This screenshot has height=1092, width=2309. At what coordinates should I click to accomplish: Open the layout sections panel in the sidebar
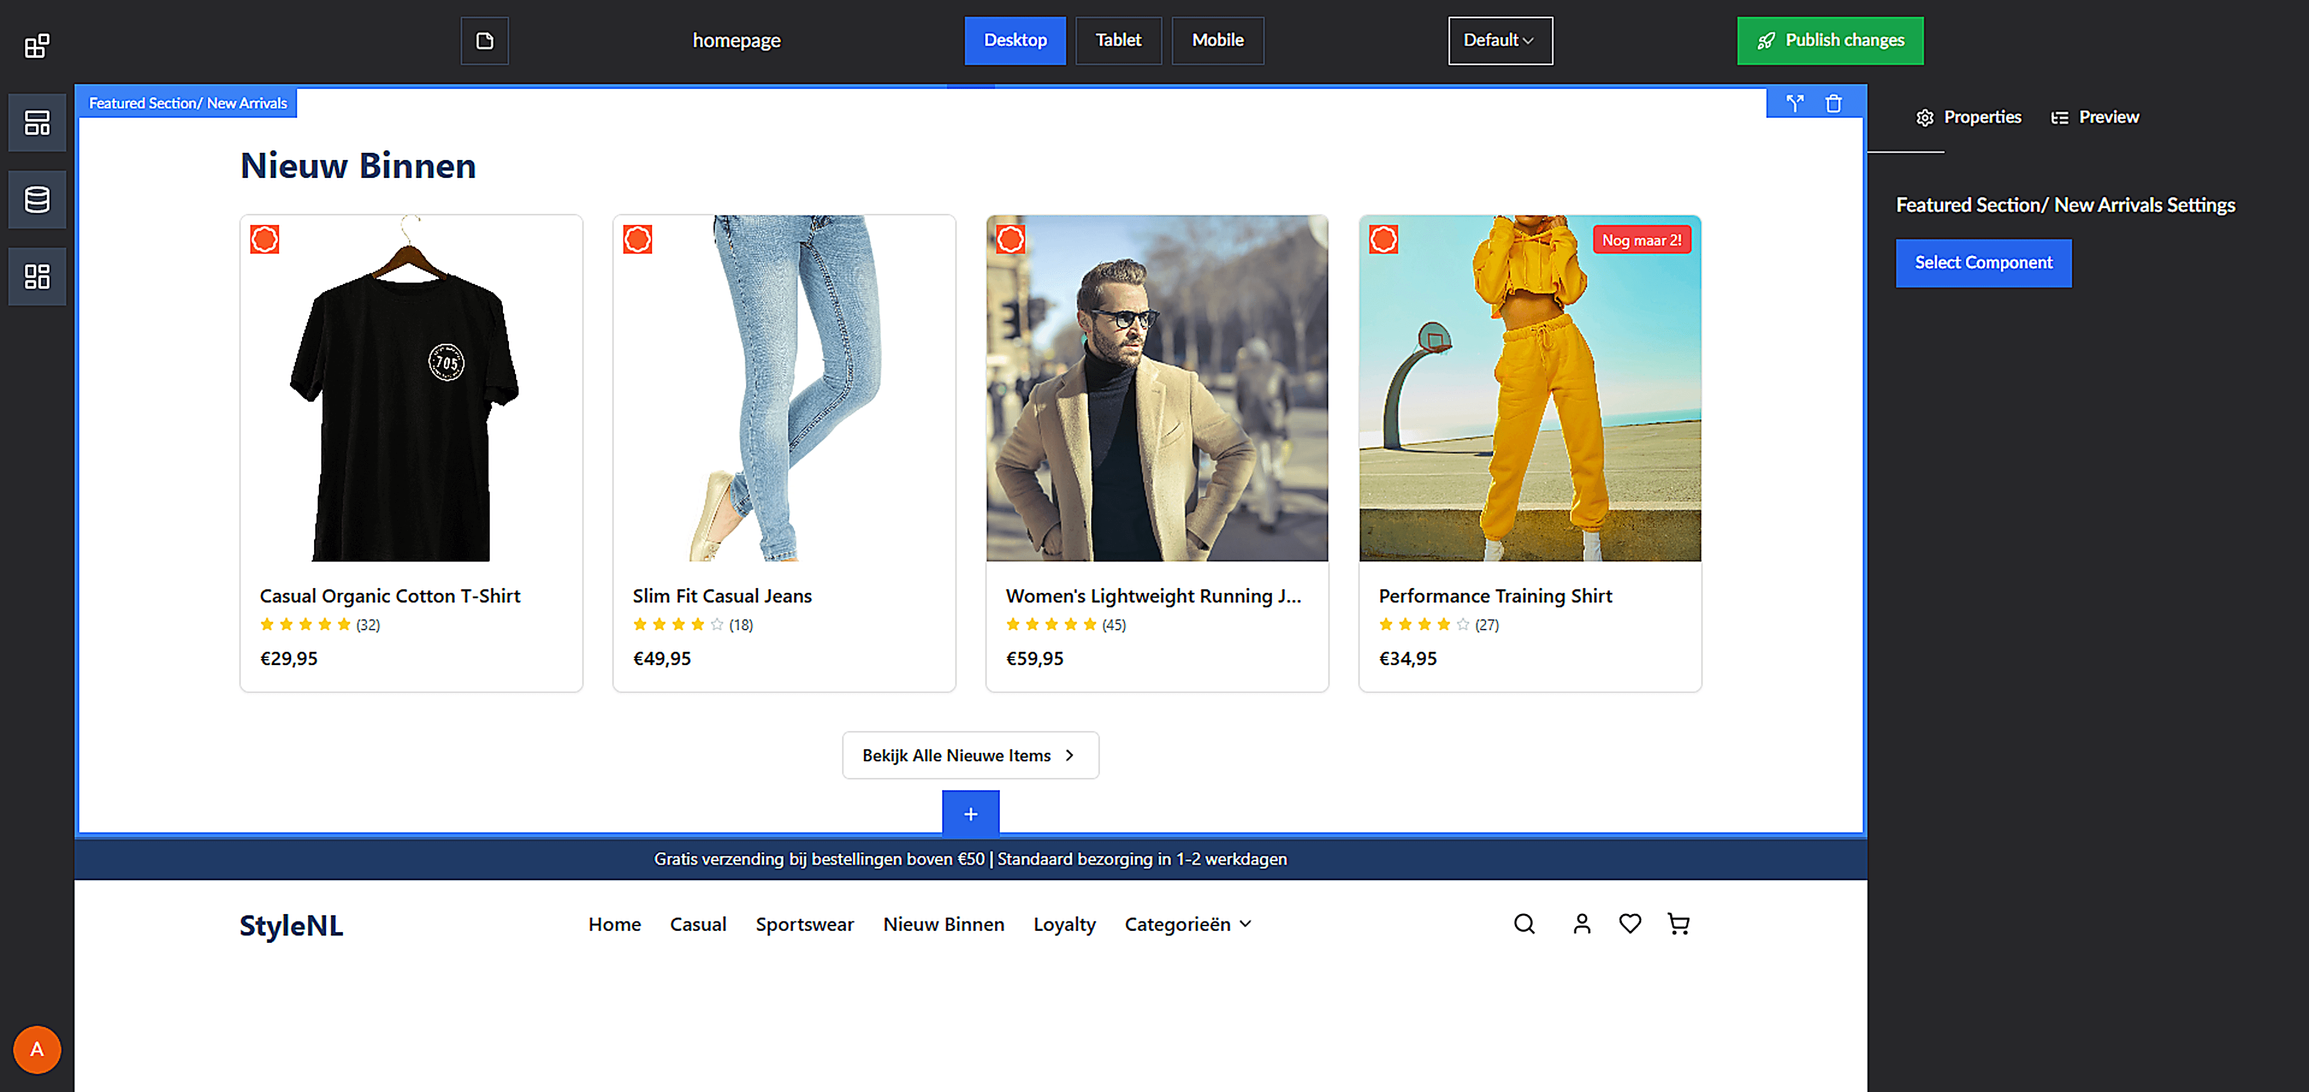(37, 123)
